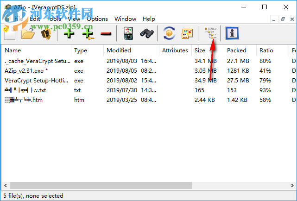Image resolution: width=297 pixels, height=201 pixels.
Task: Test archive using the meter icon
Action: (128, 33)
